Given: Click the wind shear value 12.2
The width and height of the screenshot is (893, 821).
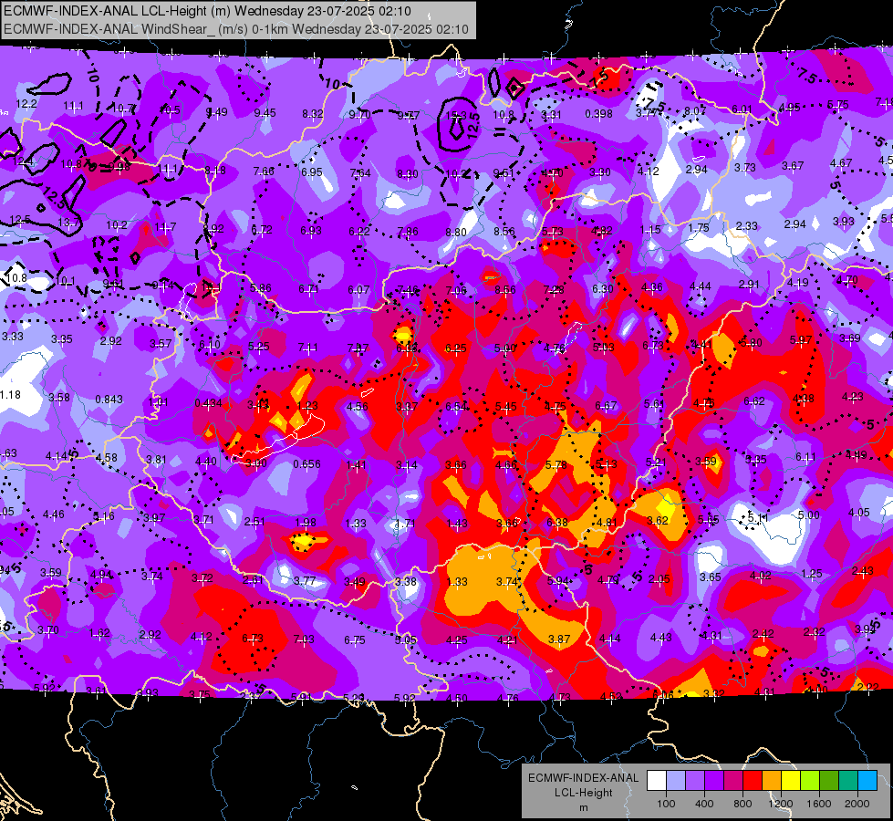Looking at the screenshot, I should pos(26,104).
